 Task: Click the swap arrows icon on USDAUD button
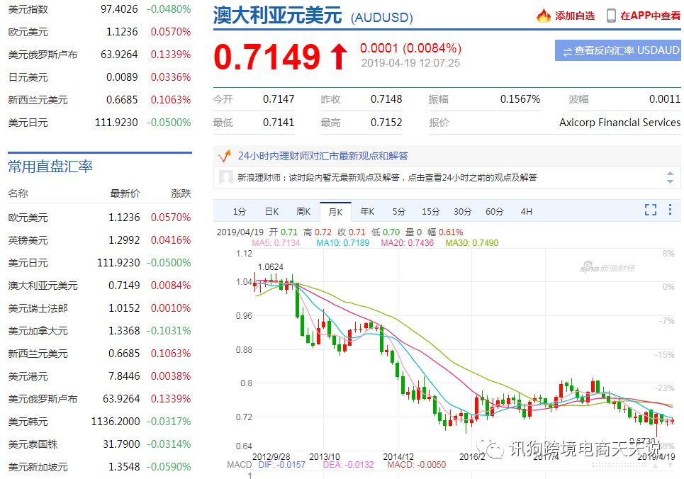pos(567,51)
